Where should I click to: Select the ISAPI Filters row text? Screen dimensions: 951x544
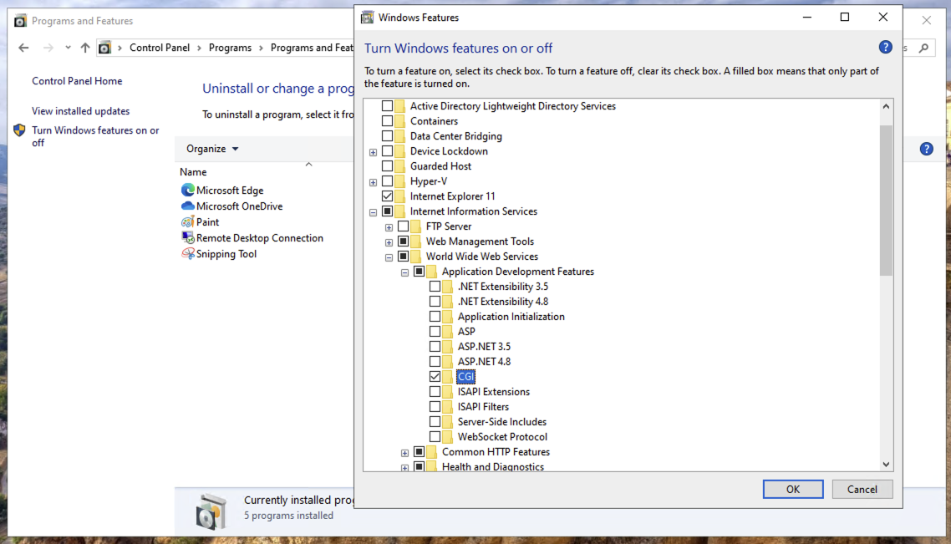click(483, 407)
